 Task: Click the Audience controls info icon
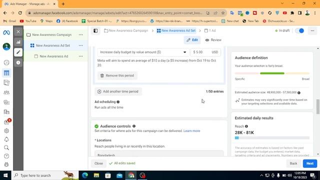[134, 126]
